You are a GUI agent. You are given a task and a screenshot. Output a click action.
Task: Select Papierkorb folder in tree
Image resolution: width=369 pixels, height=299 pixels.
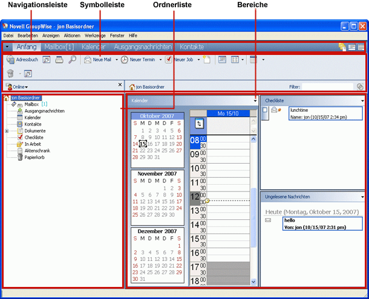point(34,157)
